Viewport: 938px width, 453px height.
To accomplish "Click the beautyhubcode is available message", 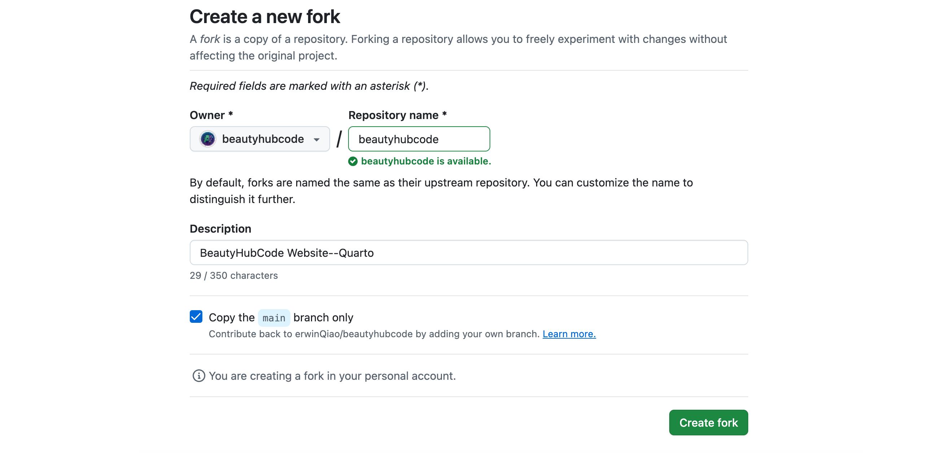I will [x=425, y=161].
